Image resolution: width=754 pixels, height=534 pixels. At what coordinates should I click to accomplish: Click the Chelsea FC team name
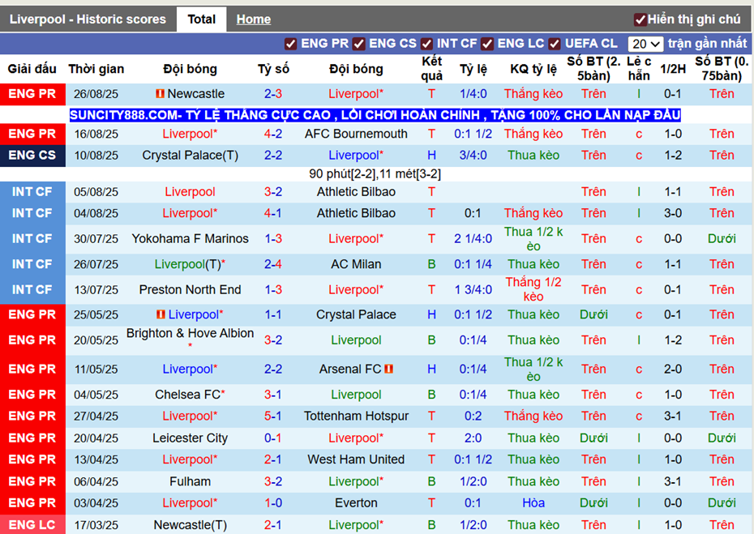coord(187,395)
